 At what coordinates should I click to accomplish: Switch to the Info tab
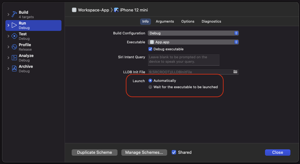click(x=146, y=21)
